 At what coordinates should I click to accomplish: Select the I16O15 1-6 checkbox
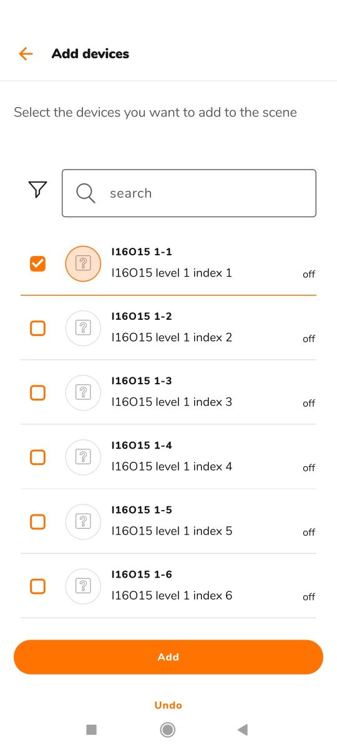38,586
